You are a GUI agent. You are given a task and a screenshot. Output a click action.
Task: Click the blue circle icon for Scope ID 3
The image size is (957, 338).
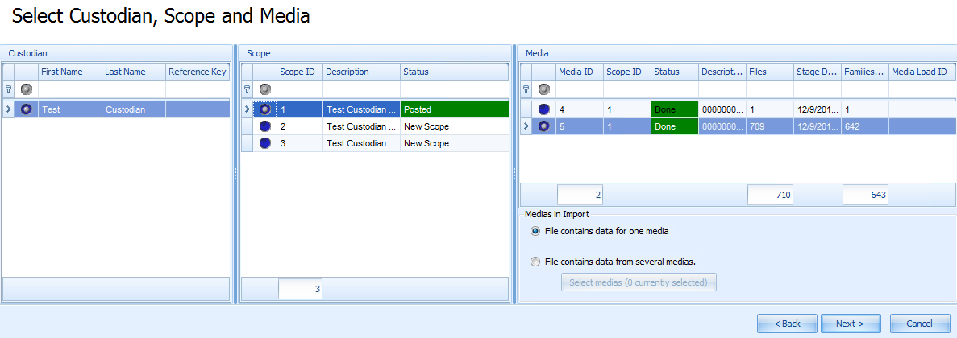pyautogui.click(x=265, y=143)
